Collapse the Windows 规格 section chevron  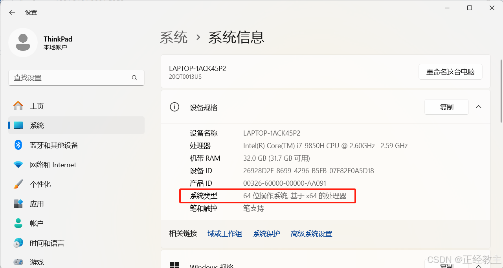[478, 266]
